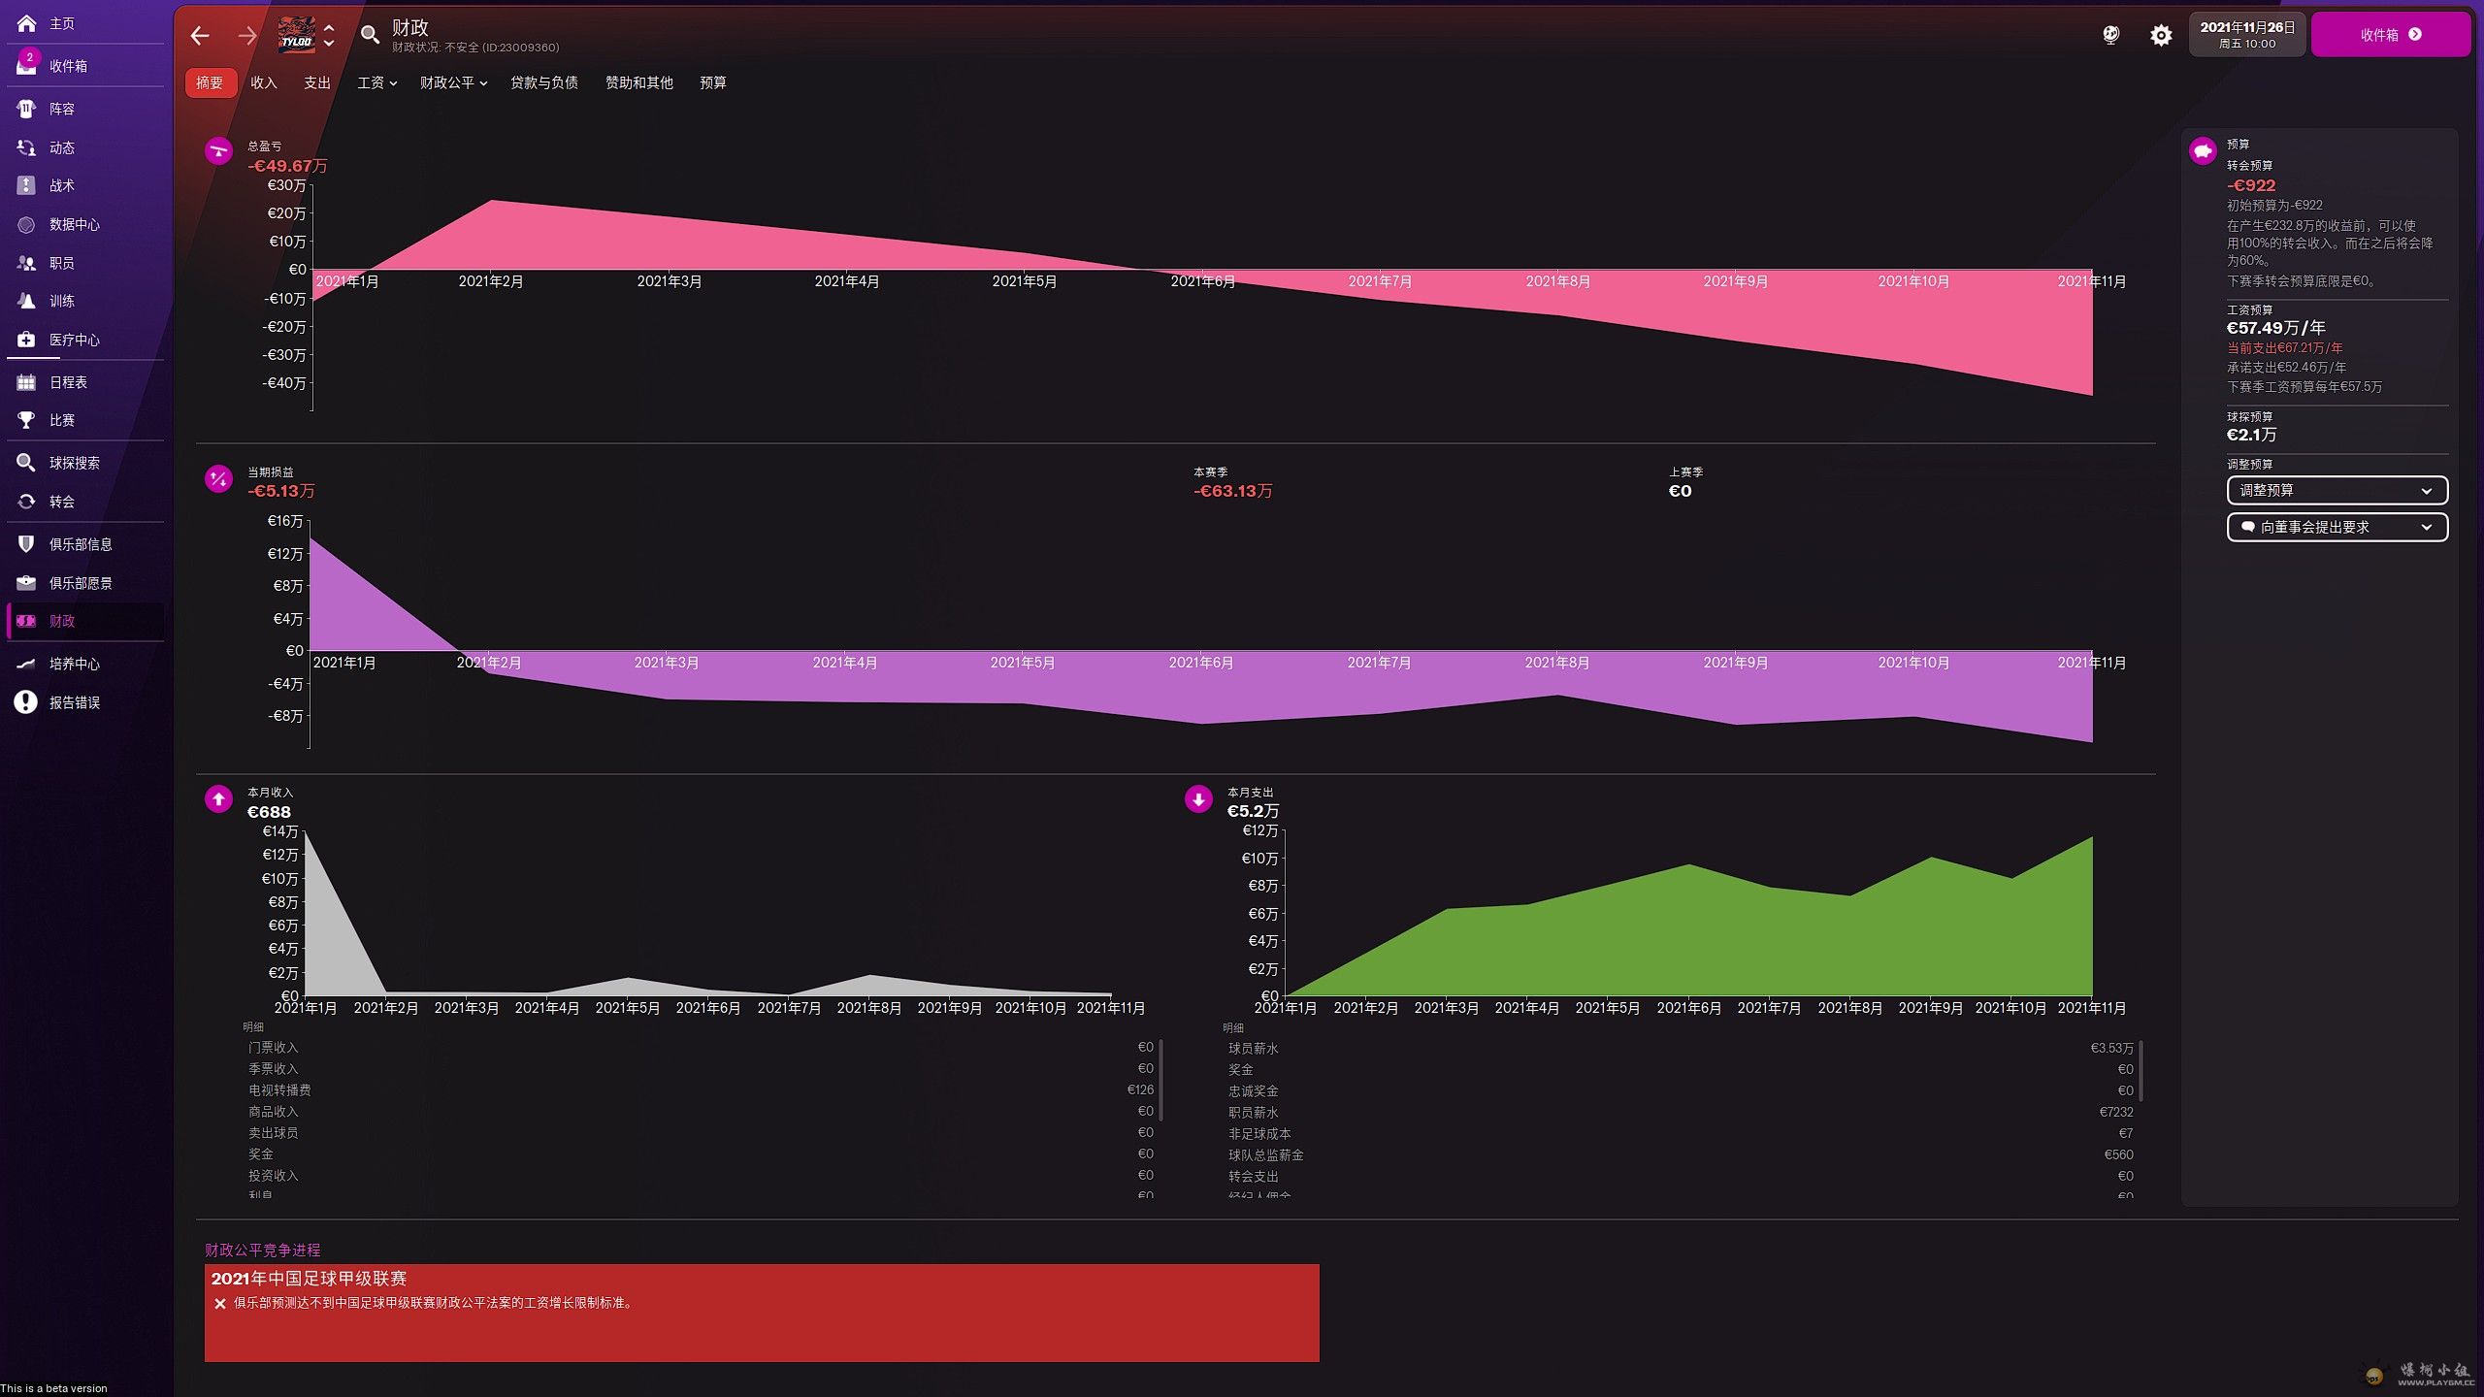This screenshot has height=1397, width=2484.
Task: Switch to the 贷款与负债 tab
Action: (543, 83)
